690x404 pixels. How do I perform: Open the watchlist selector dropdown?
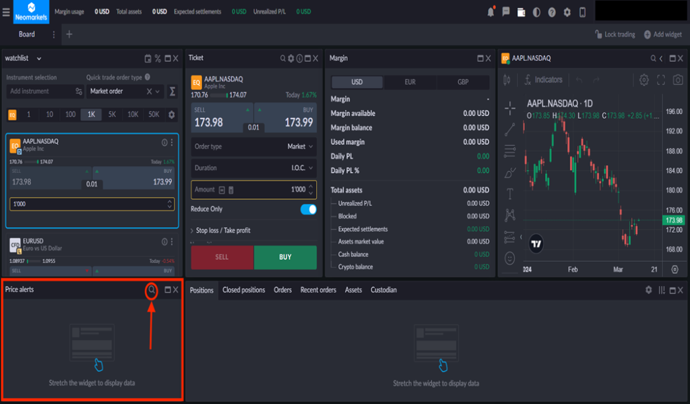(24, 59)
